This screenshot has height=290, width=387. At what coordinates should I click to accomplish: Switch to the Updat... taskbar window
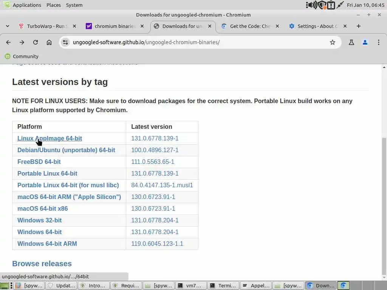(62, 285)
